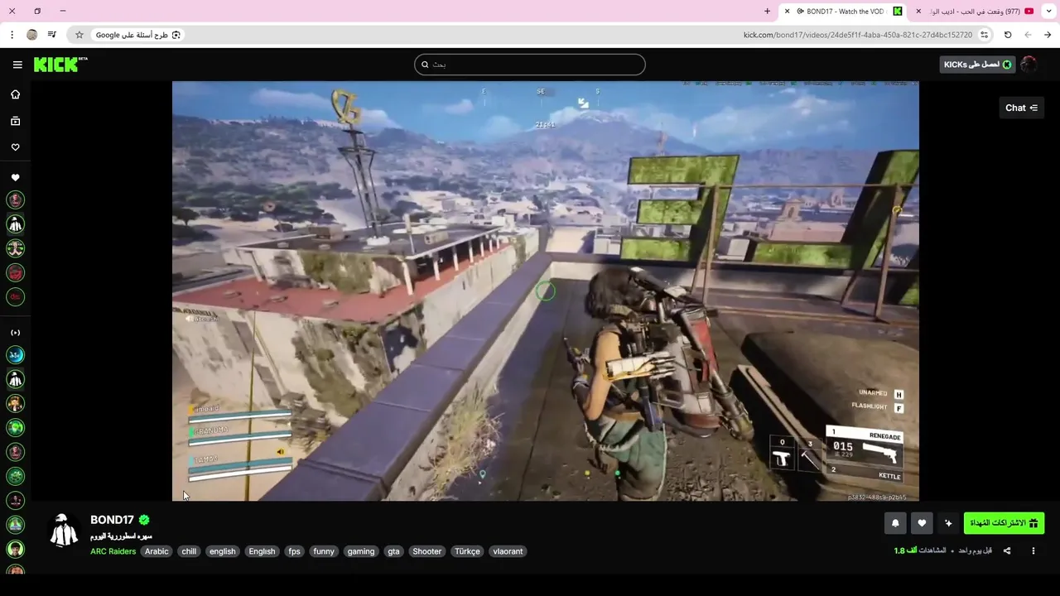Viewport: 1060px width, 596px height.
Task: Click the Ask Google chip in address bar
Action: click(138, 35)
